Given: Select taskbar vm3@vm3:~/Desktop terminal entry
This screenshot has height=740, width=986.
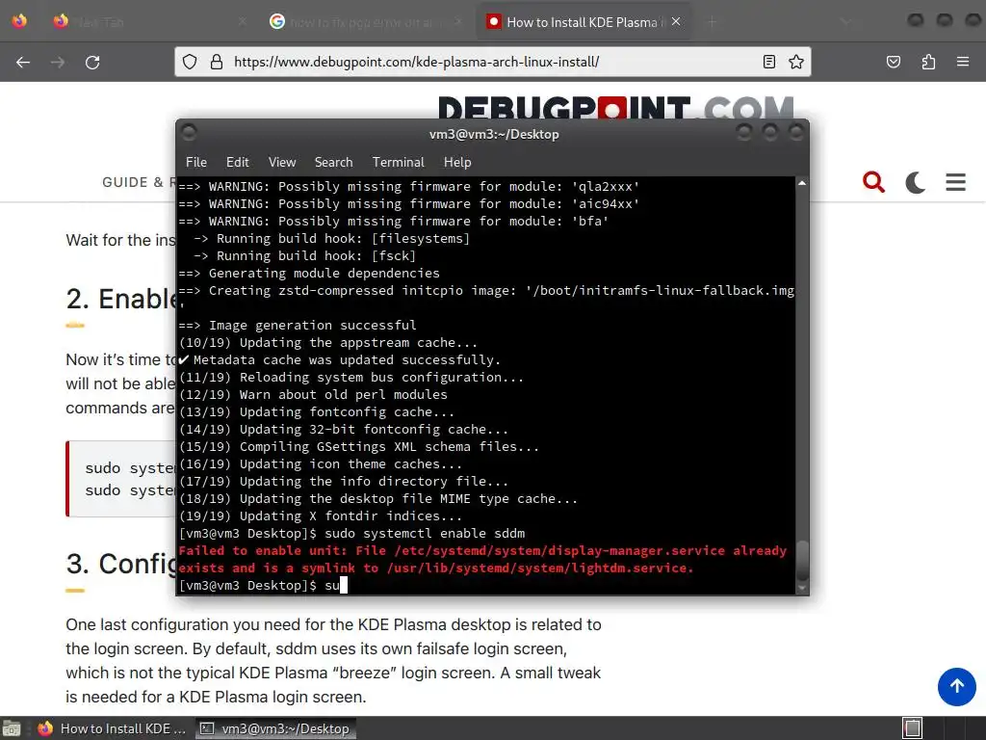Looking at the screenshot, I should point(274,728).
